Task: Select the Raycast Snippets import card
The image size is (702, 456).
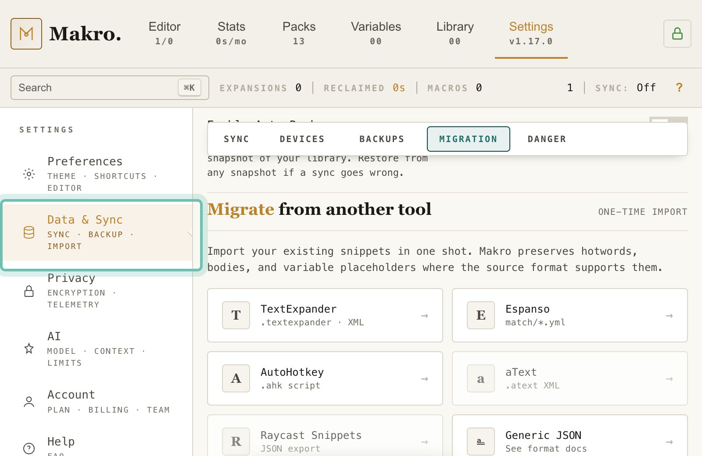Action: (x=325, y=435)
